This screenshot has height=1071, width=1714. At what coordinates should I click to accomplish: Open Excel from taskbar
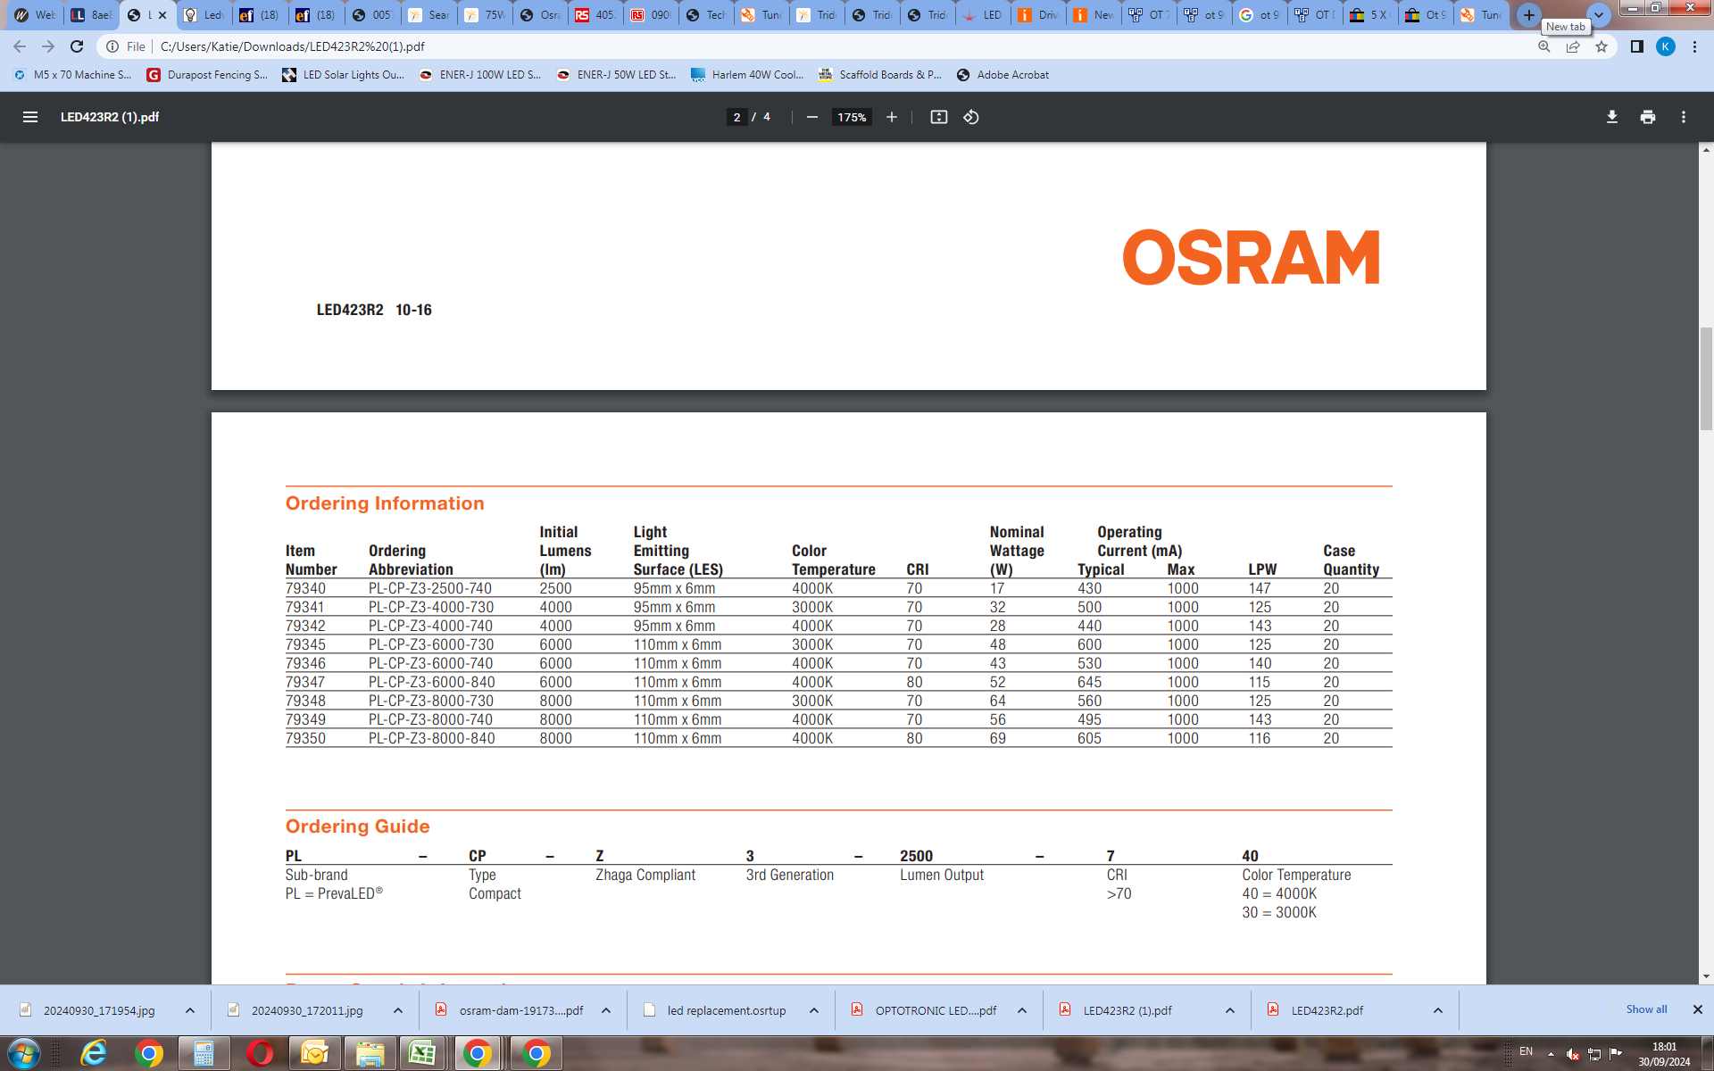pos(422,1054)
